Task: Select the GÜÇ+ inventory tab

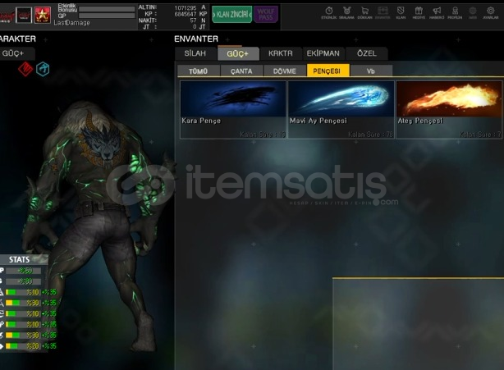Action: click(238, 53)
